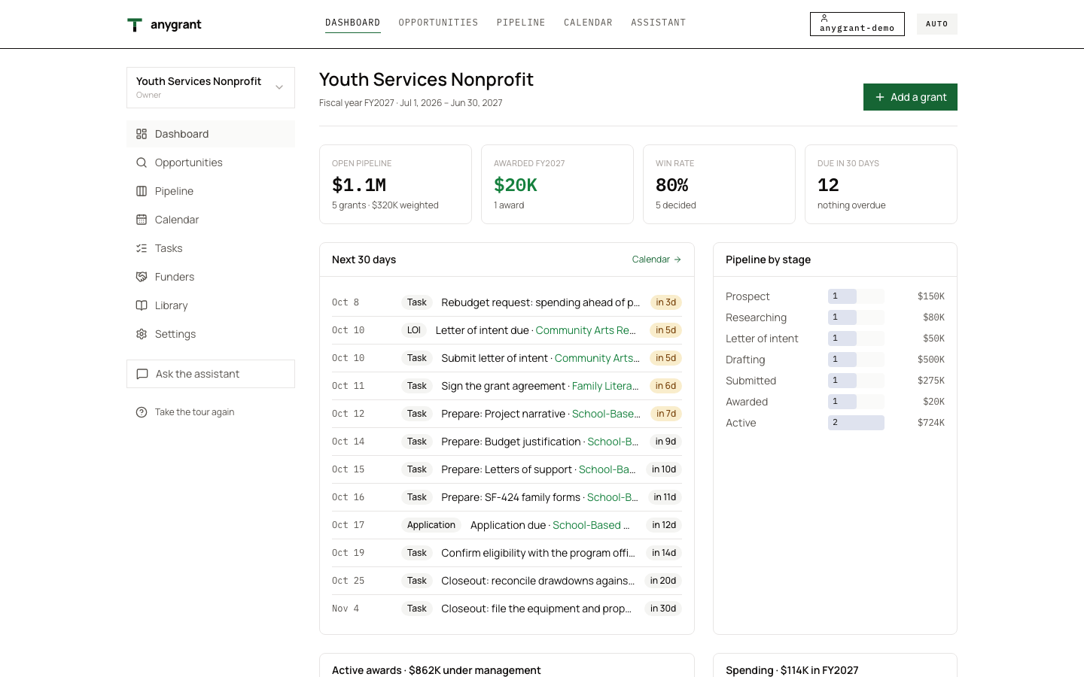This screenshot has width=1084, height=677.
Task: Open the Calendar top navigation tab
Action: 589,23
